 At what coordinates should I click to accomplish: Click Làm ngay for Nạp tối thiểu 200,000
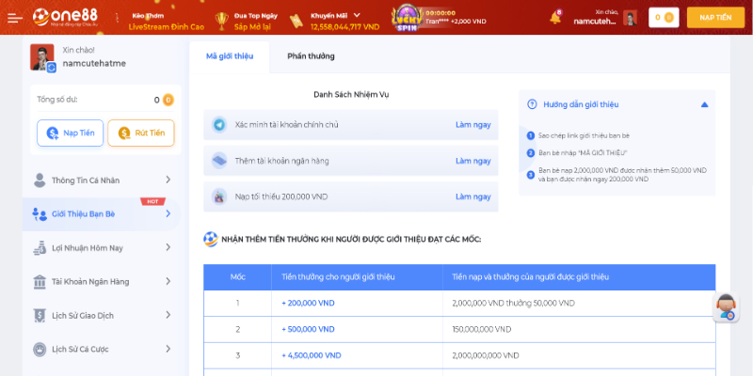473,196
